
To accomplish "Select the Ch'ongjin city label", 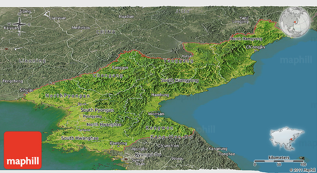I will 255,47.
